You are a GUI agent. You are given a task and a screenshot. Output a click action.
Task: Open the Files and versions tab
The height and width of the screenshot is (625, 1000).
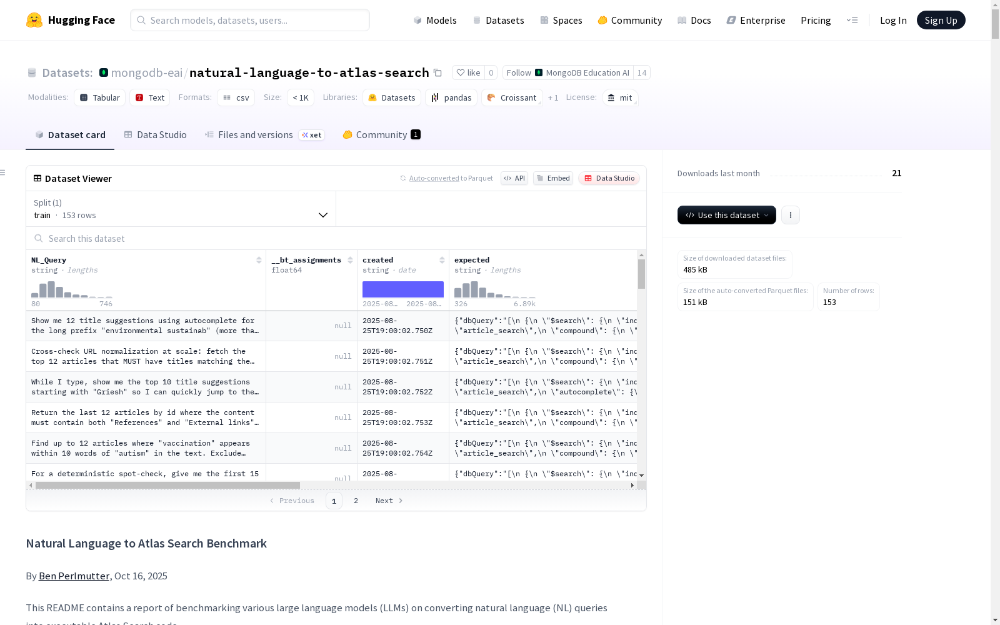[x=265, y=135]
